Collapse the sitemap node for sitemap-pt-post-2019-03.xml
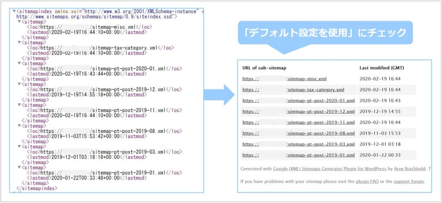Viewport: 442px width, 203px height. pyautogui.click(x=19, y=147)
